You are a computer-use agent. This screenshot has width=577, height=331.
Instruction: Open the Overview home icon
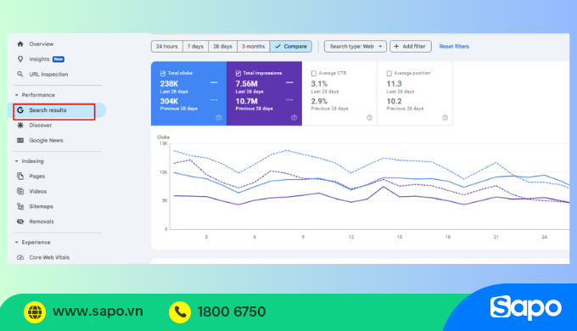click(x=20, y=44)
